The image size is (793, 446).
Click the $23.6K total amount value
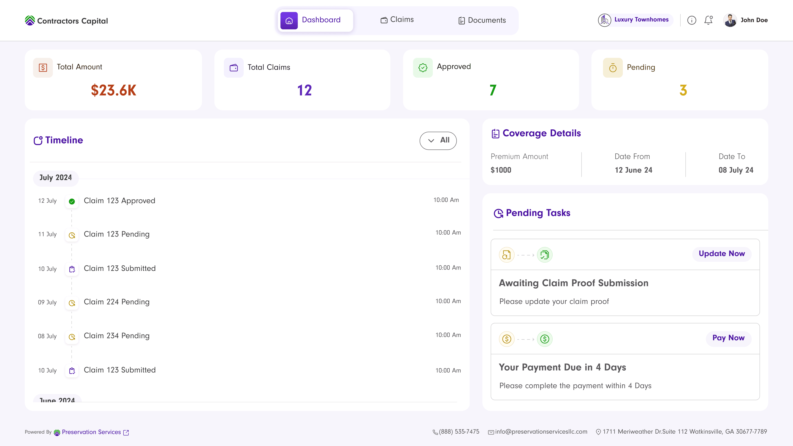pyautogui.click(x=113, y=91)
